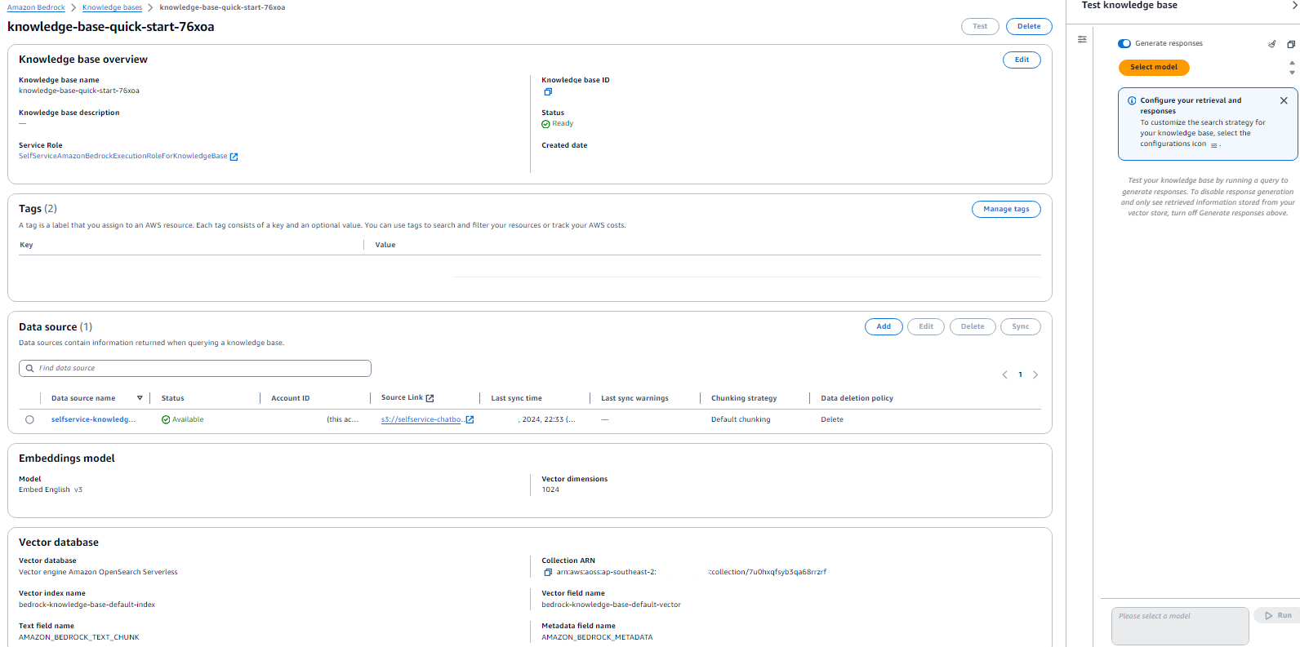Add a new data source
The height and width of the screenshot is (647, 1300).
(884, 326)
